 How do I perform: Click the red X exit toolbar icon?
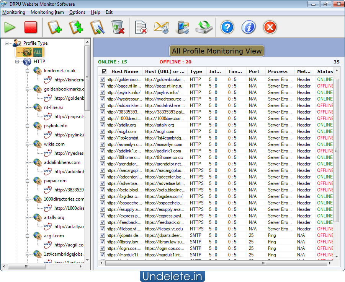tap(270, 28)
